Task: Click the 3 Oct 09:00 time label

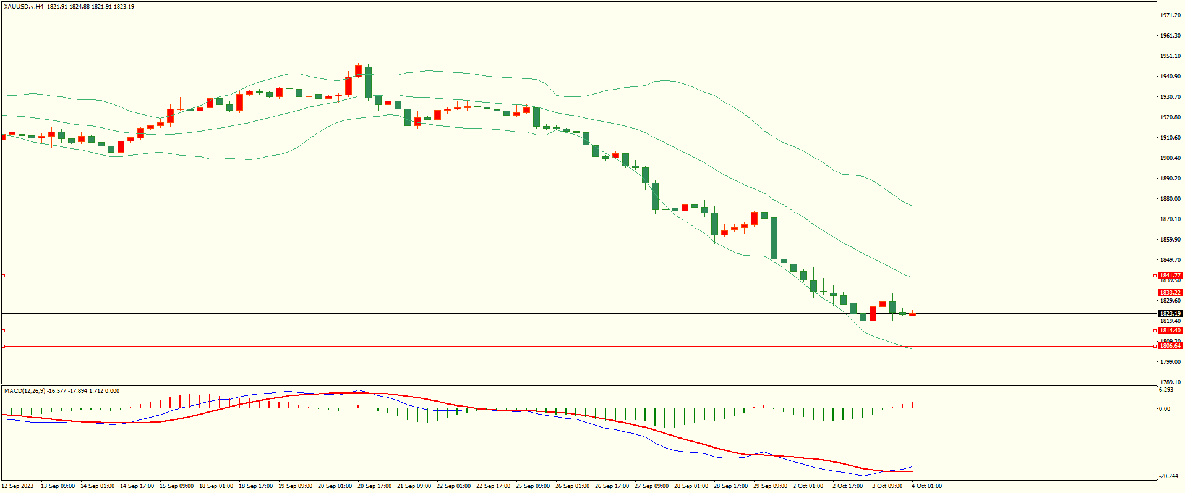Action: (888, 486)
